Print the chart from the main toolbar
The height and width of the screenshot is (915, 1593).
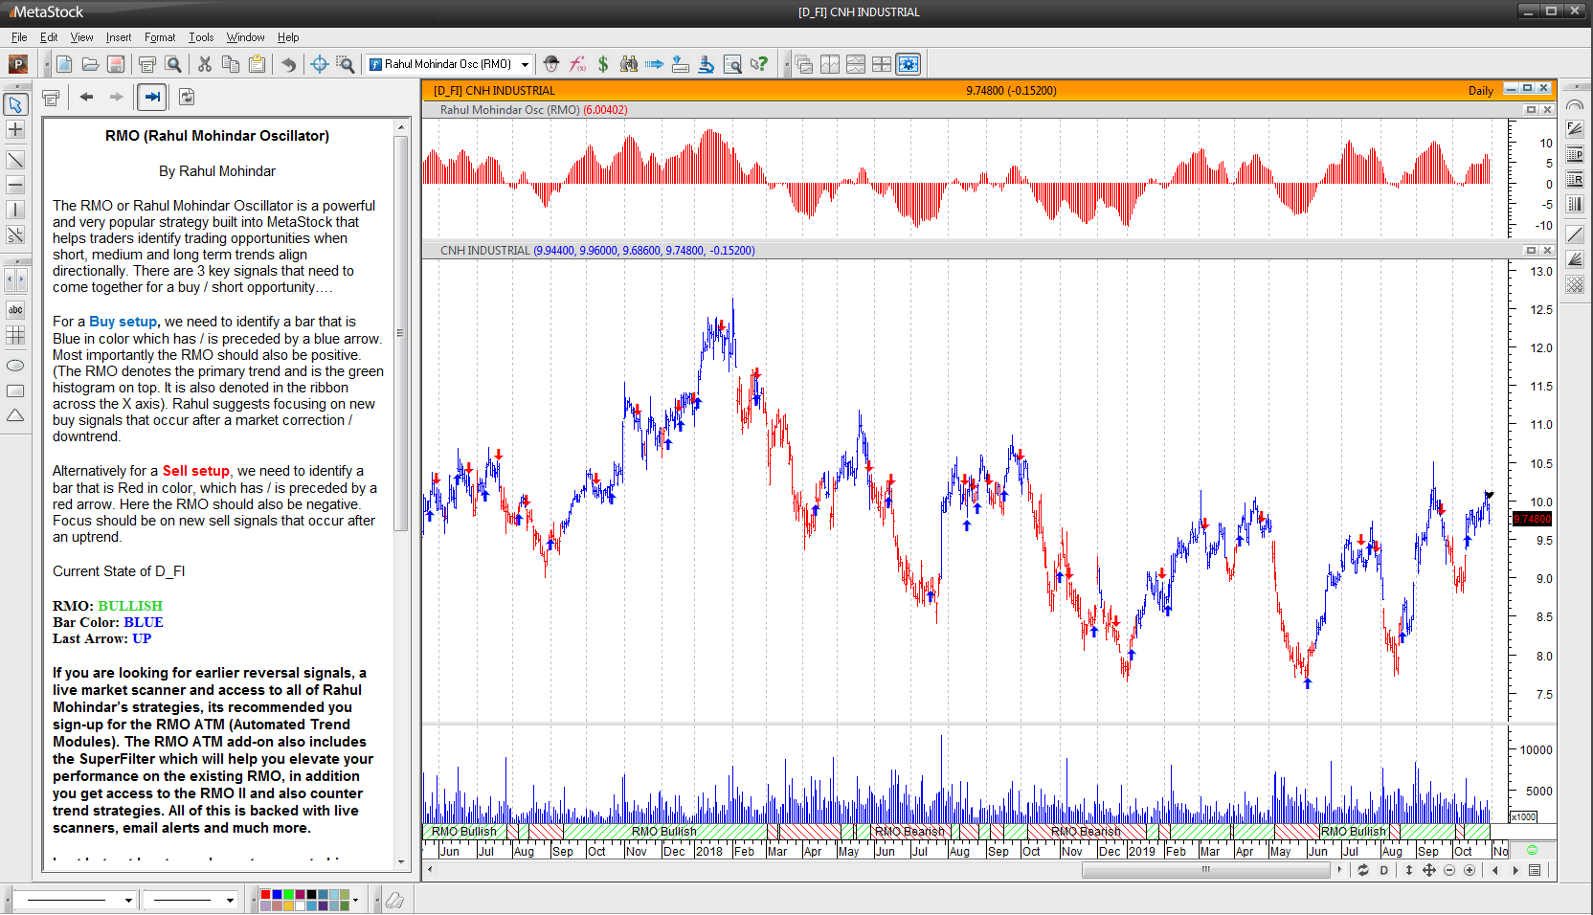coord(147,64)
